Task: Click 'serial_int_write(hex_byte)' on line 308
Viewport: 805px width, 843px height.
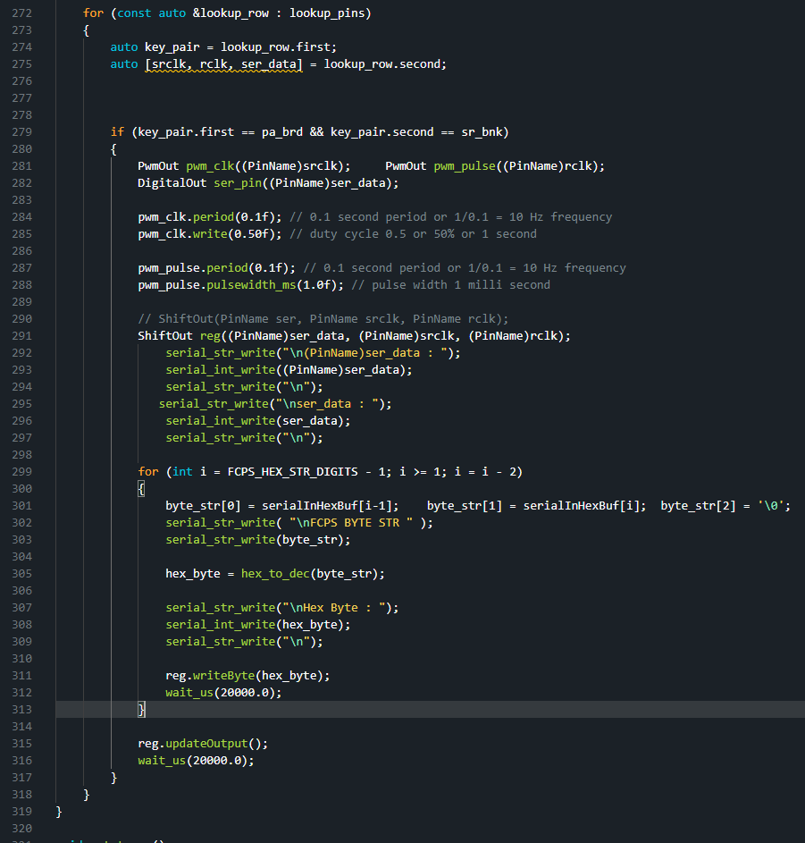Action: pyautogui.click(x=255, y=625)
